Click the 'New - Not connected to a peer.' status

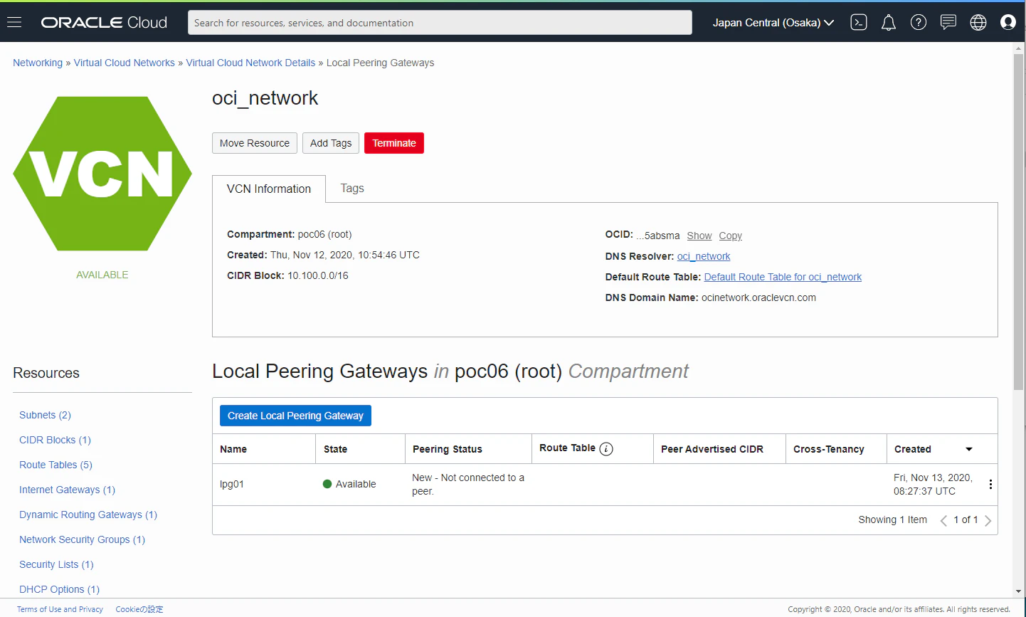pyautogui.click(x=468, y=484)
